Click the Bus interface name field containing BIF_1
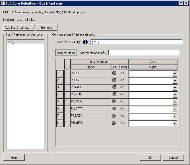190x165 pixels. click(136, 42)
